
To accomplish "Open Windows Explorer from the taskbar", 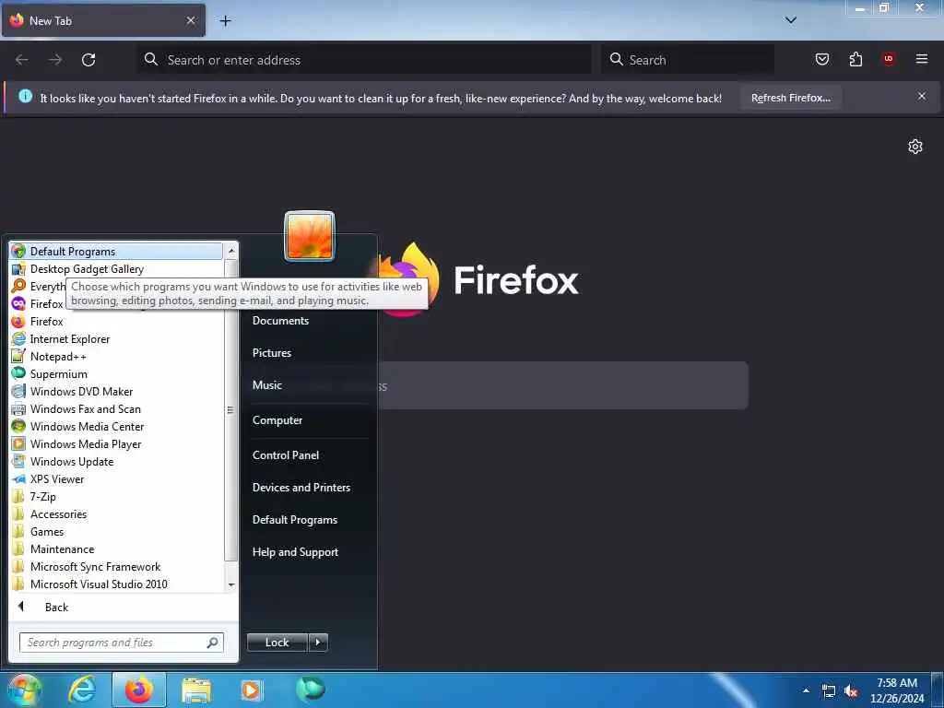I will pos(196,690).
